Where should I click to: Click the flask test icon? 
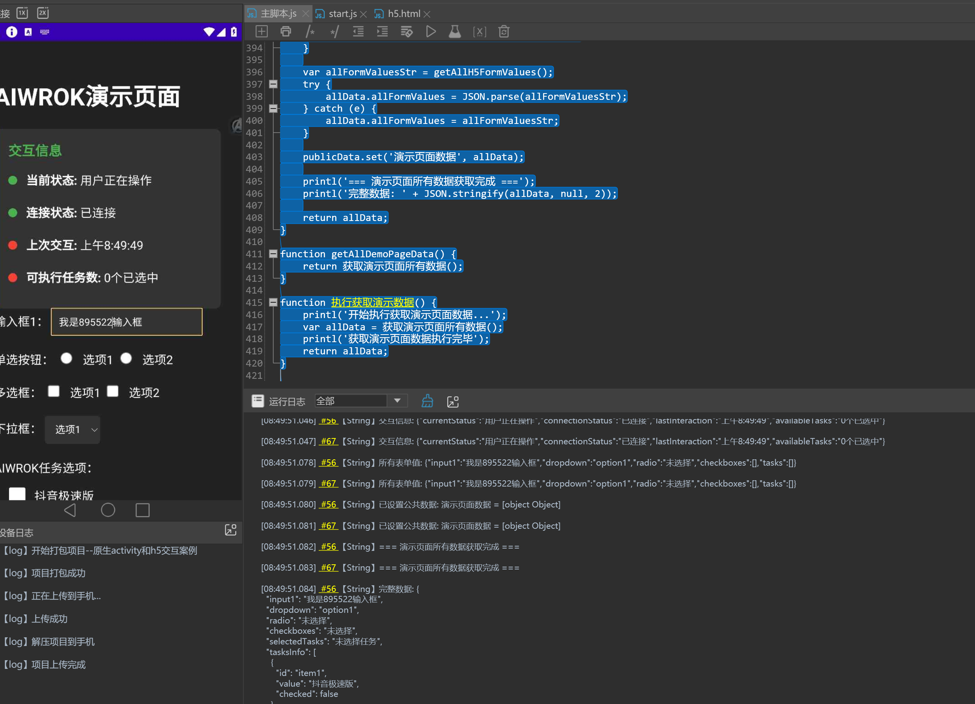click(455, 32)
